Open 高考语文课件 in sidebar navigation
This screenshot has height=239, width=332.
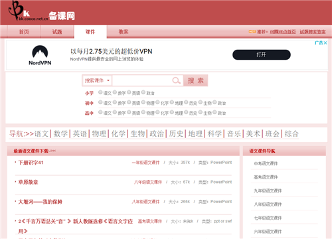266,177
